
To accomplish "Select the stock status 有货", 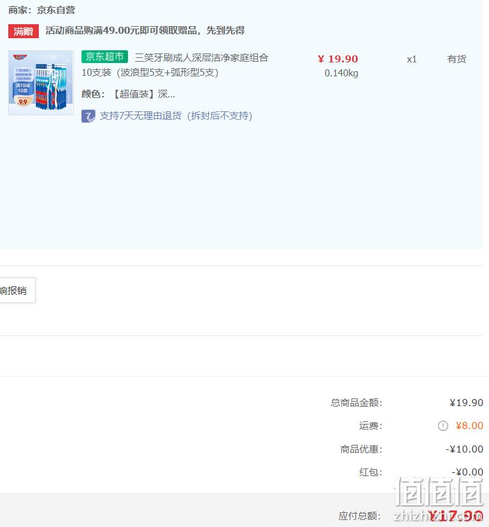I will (x=457, y=59).
